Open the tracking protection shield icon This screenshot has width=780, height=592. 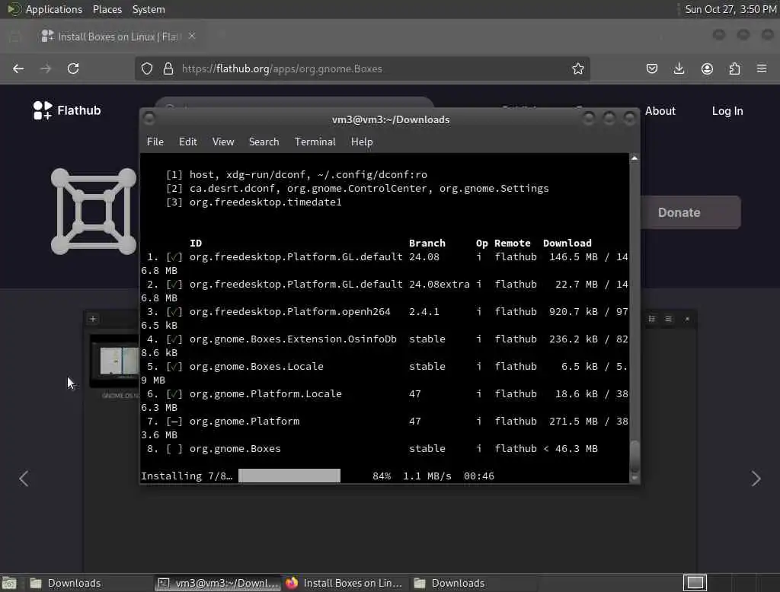pos(147,68)
